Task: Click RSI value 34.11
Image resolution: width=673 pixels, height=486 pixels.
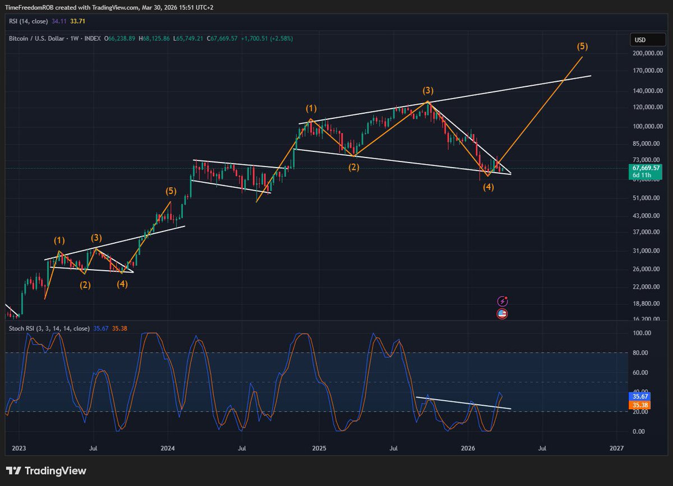Action: point(58,21)
